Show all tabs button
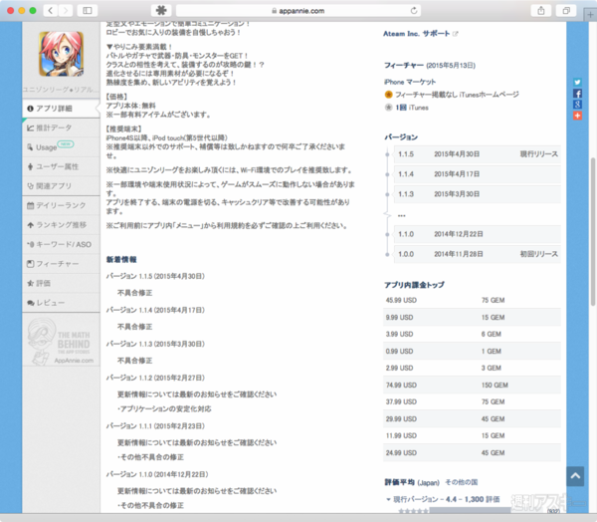 566,11
